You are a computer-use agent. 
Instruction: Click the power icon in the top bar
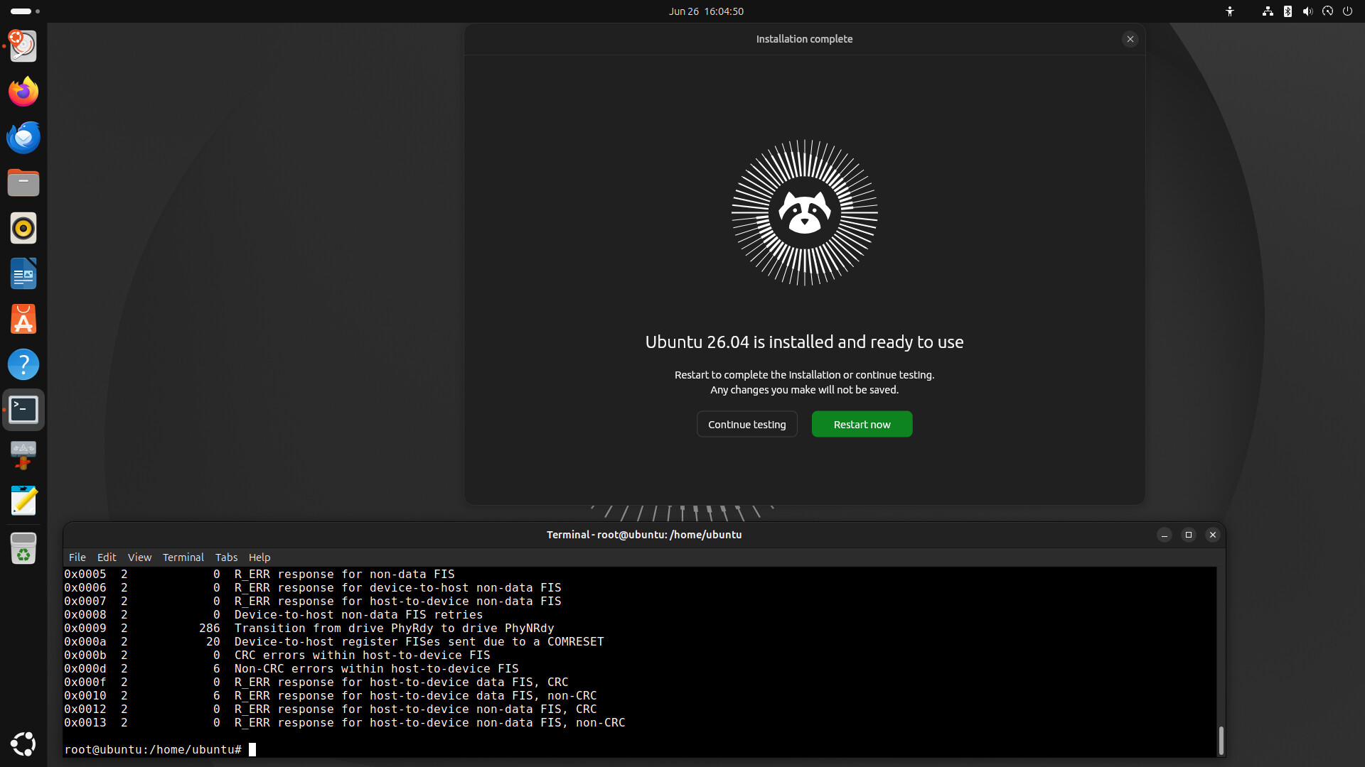1347,11
